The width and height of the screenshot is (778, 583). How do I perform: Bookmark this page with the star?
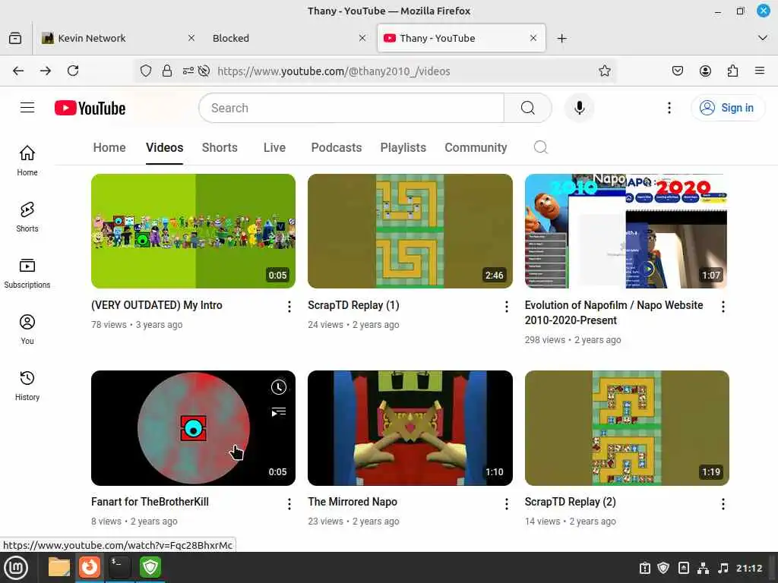[604, 71]
